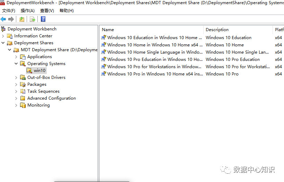Open the 帮助(H) menu

tap(66, 11)
